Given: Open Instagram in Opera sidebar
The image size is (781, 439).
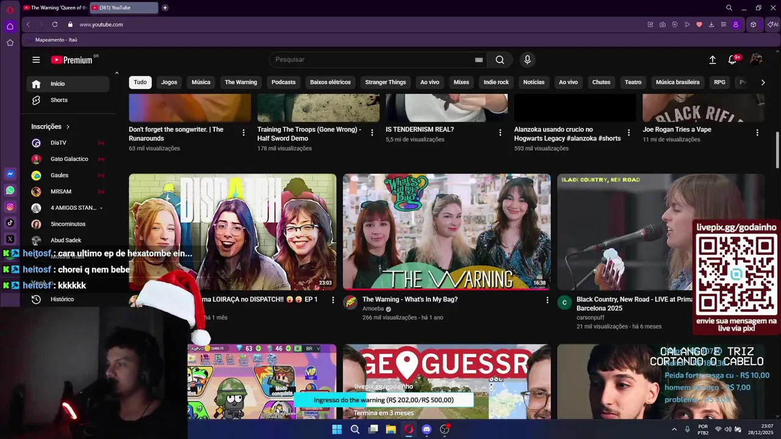Looking at the screenshot, I should point(10,207).
